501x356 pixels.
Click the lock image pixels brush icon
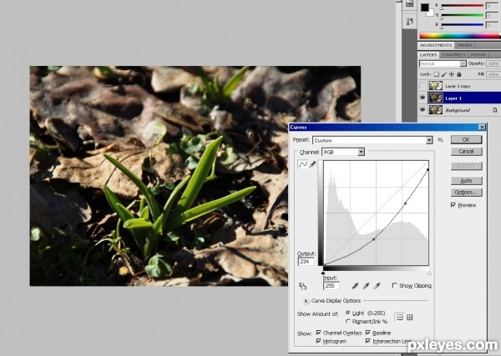(444, 74)
